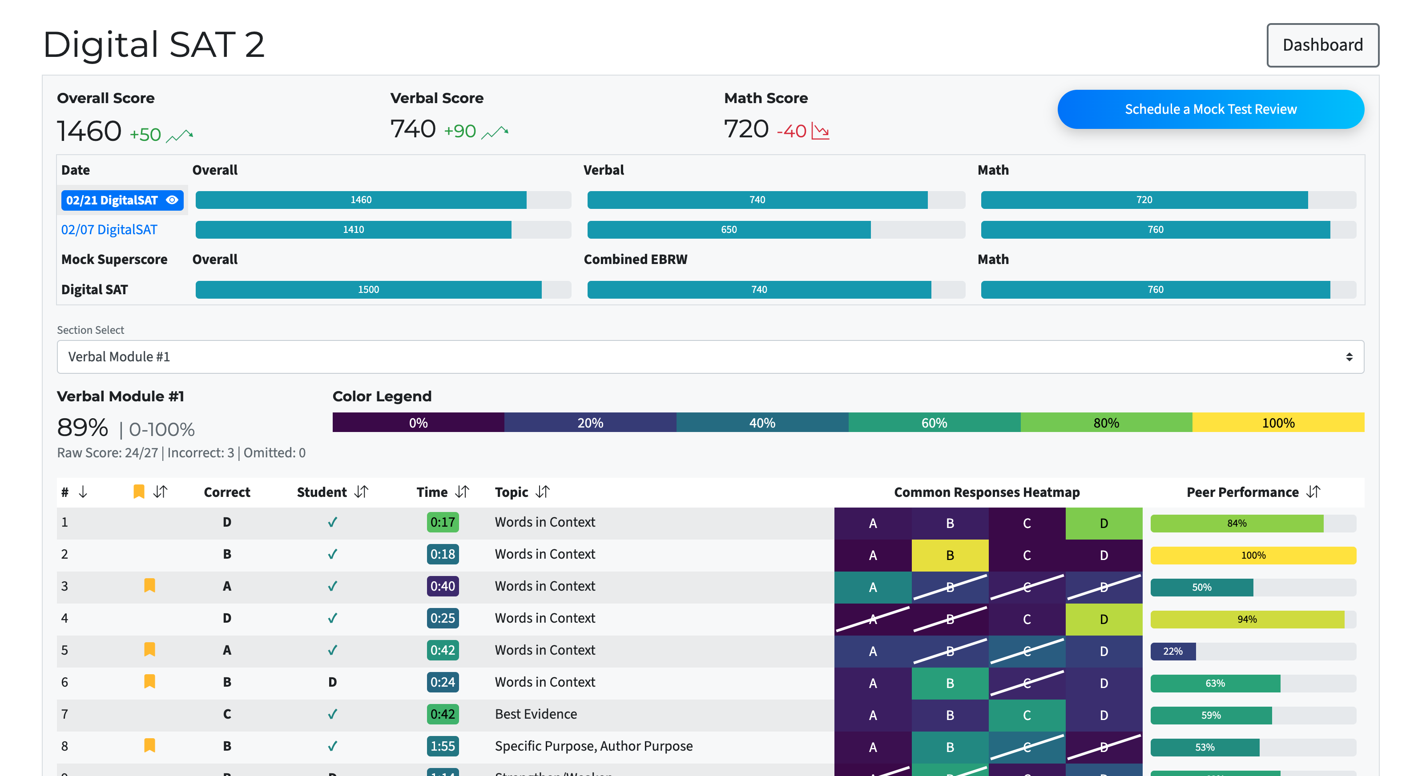The width and height of the screenshot is (1418, 776).
Task: Go to the Dashboard
Action: [x=1322, y=45]
